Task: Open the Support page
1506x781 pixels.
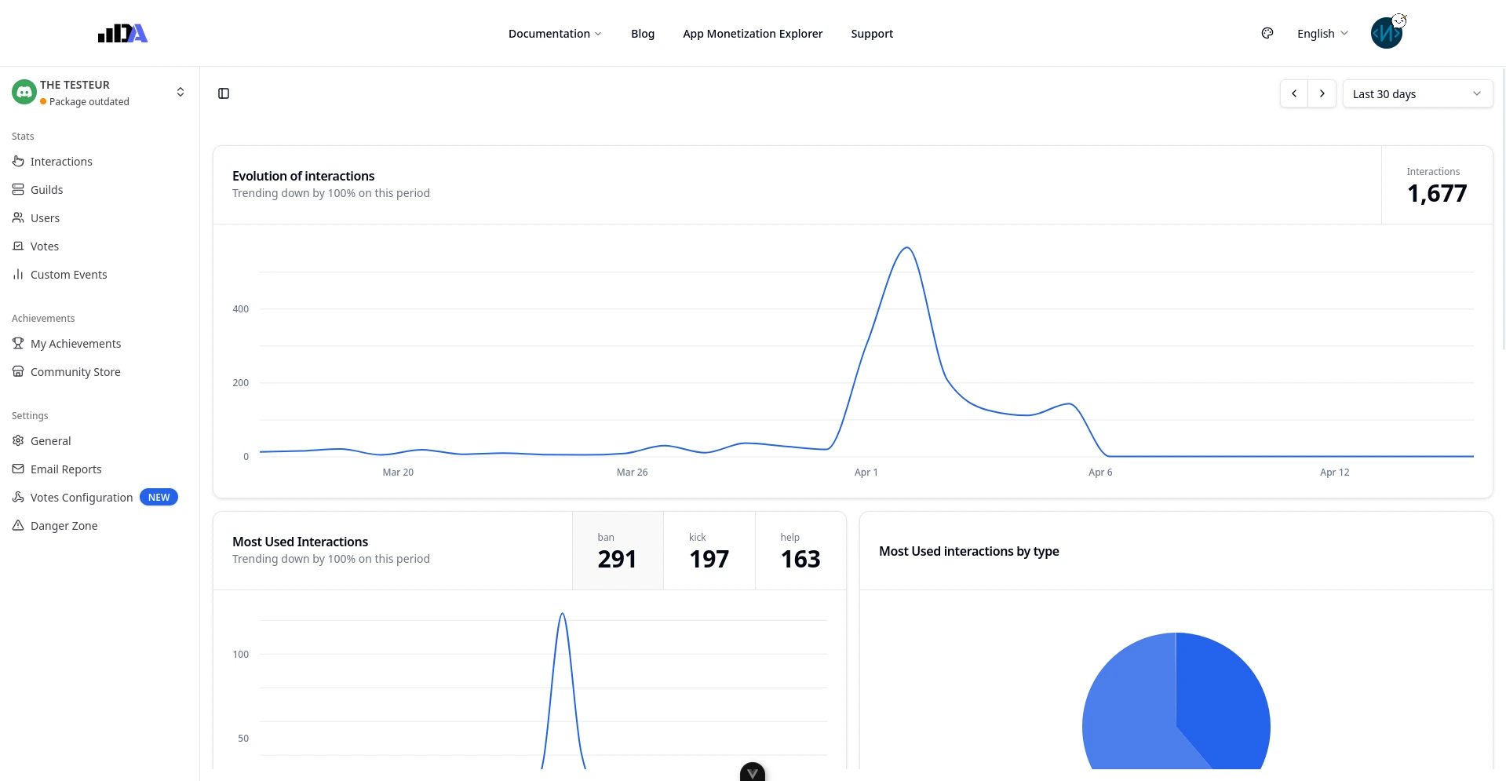Action: click(x=871, y=33)
